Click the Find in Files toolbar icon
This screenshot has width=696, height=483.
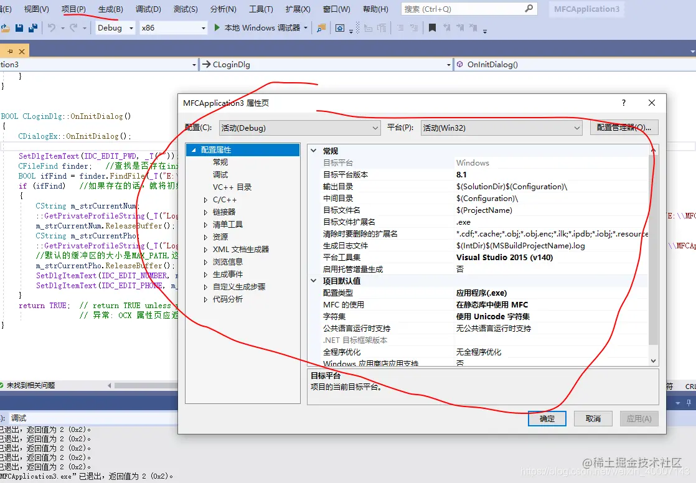[321, 28]
